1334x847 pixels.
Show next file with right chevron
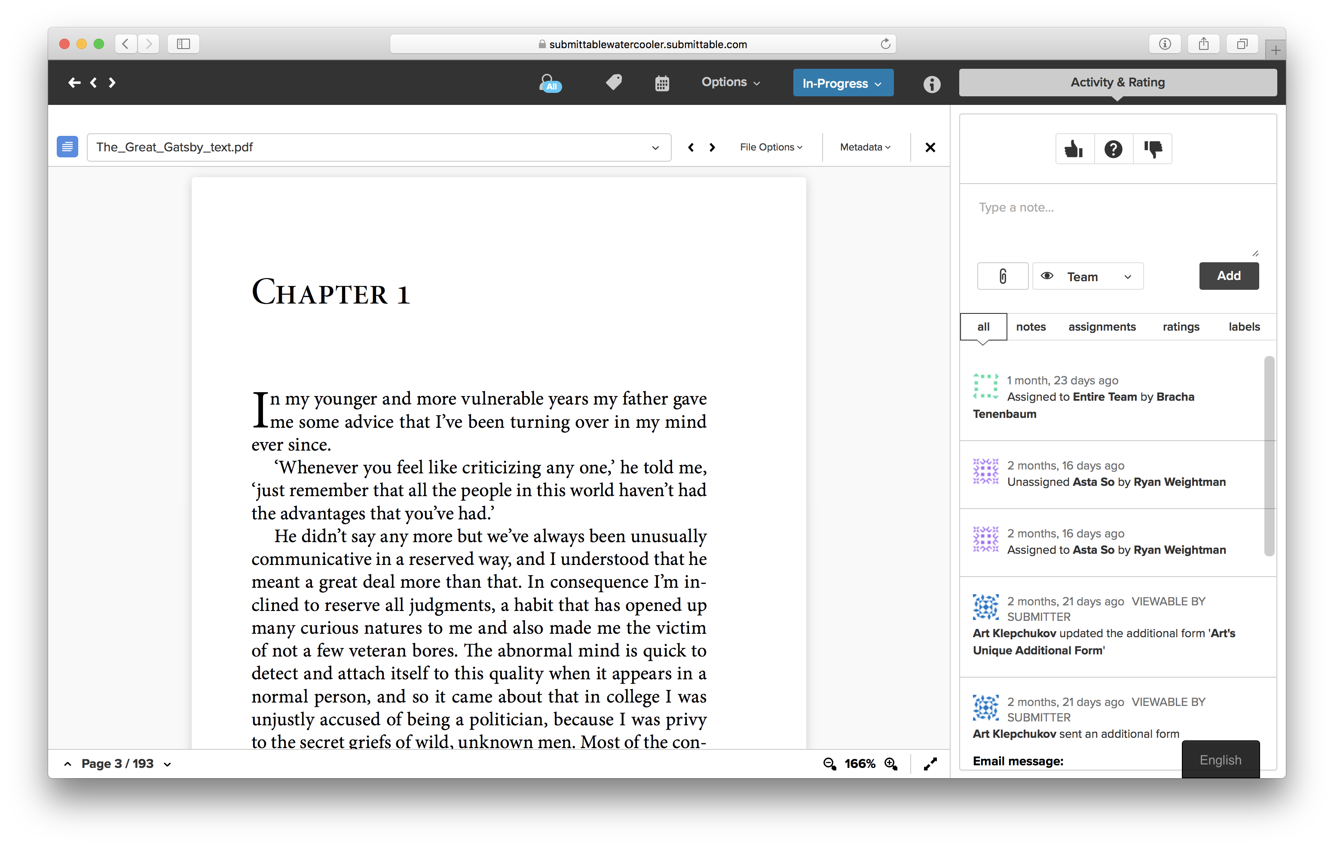coord(713,147)
